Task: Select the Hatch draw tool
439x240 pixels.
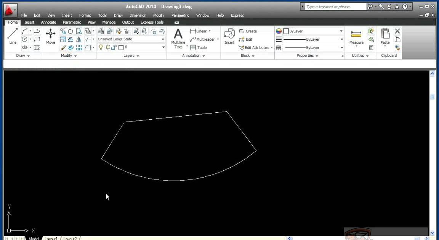Action: pos(37,48)
